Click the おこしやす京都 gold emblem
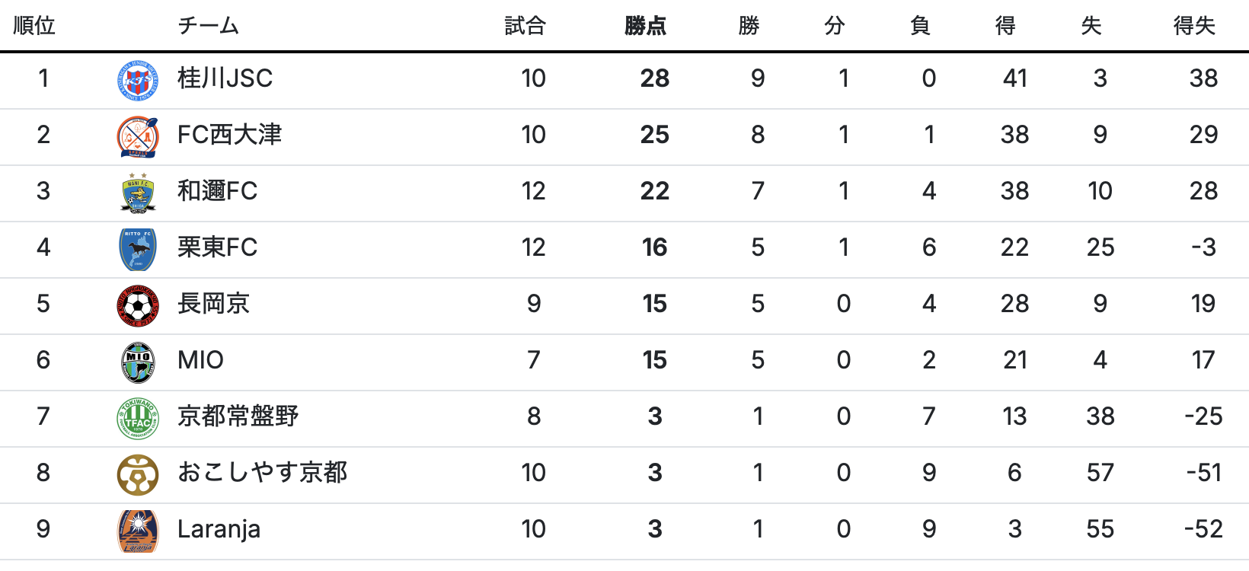This screenshot has height=571, width=1249. point(138,474)
